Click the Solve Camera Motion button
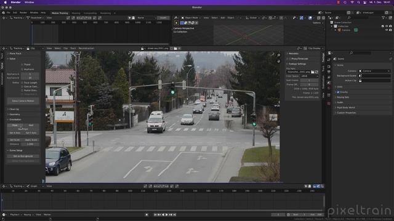Image resolution: width=394 pixels, height=221 pixels. (23, 101)
